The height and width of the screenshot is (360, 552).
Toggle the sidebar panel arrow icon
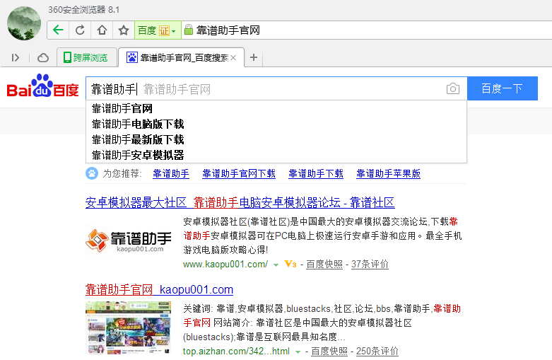[15, 57]
